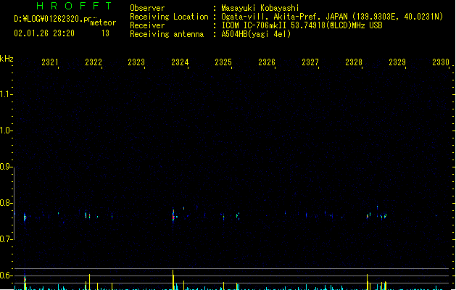Screen dimensions: 456x290
Task: Click the 2321 time axis marker
Action: point(50,62)
